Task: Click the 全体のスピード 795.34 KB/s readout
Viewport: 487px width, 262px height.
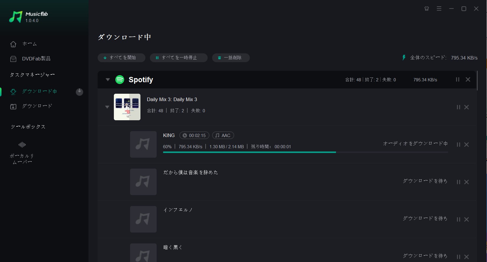Action: (444, 58)
